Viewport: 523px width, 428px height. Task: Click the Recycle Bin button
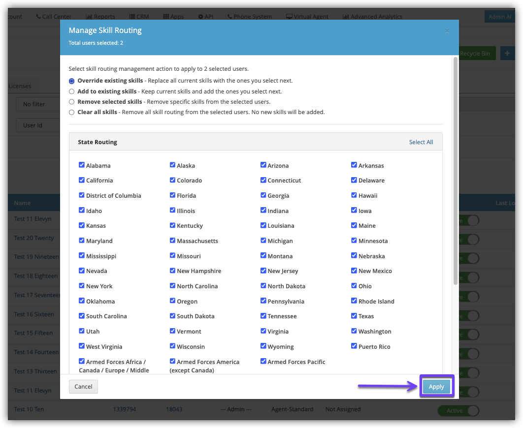pyautogui.click(x=477, y=53)
